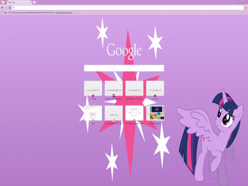This screenshot has width=248, height=186.
Task: Open the youtuab.com tile
Action: 113,113
